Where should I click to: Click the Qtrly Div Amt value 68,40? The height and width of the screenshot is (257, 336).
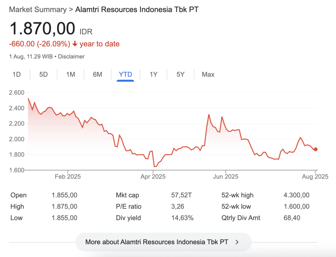coord(292,218)
